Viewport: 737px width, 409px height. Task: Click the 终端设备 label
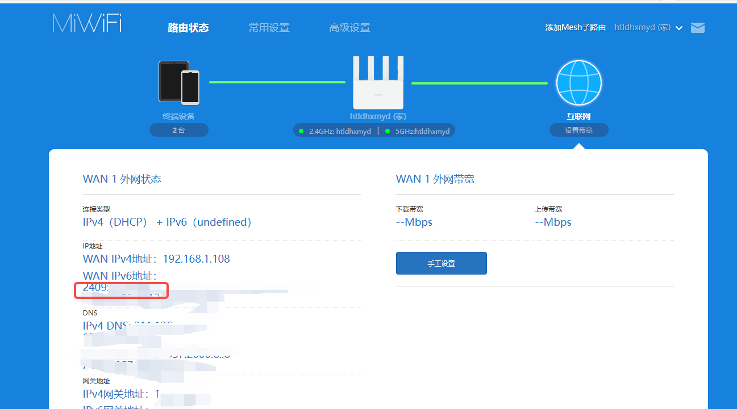pyautogui.click(x=179, y=116)
